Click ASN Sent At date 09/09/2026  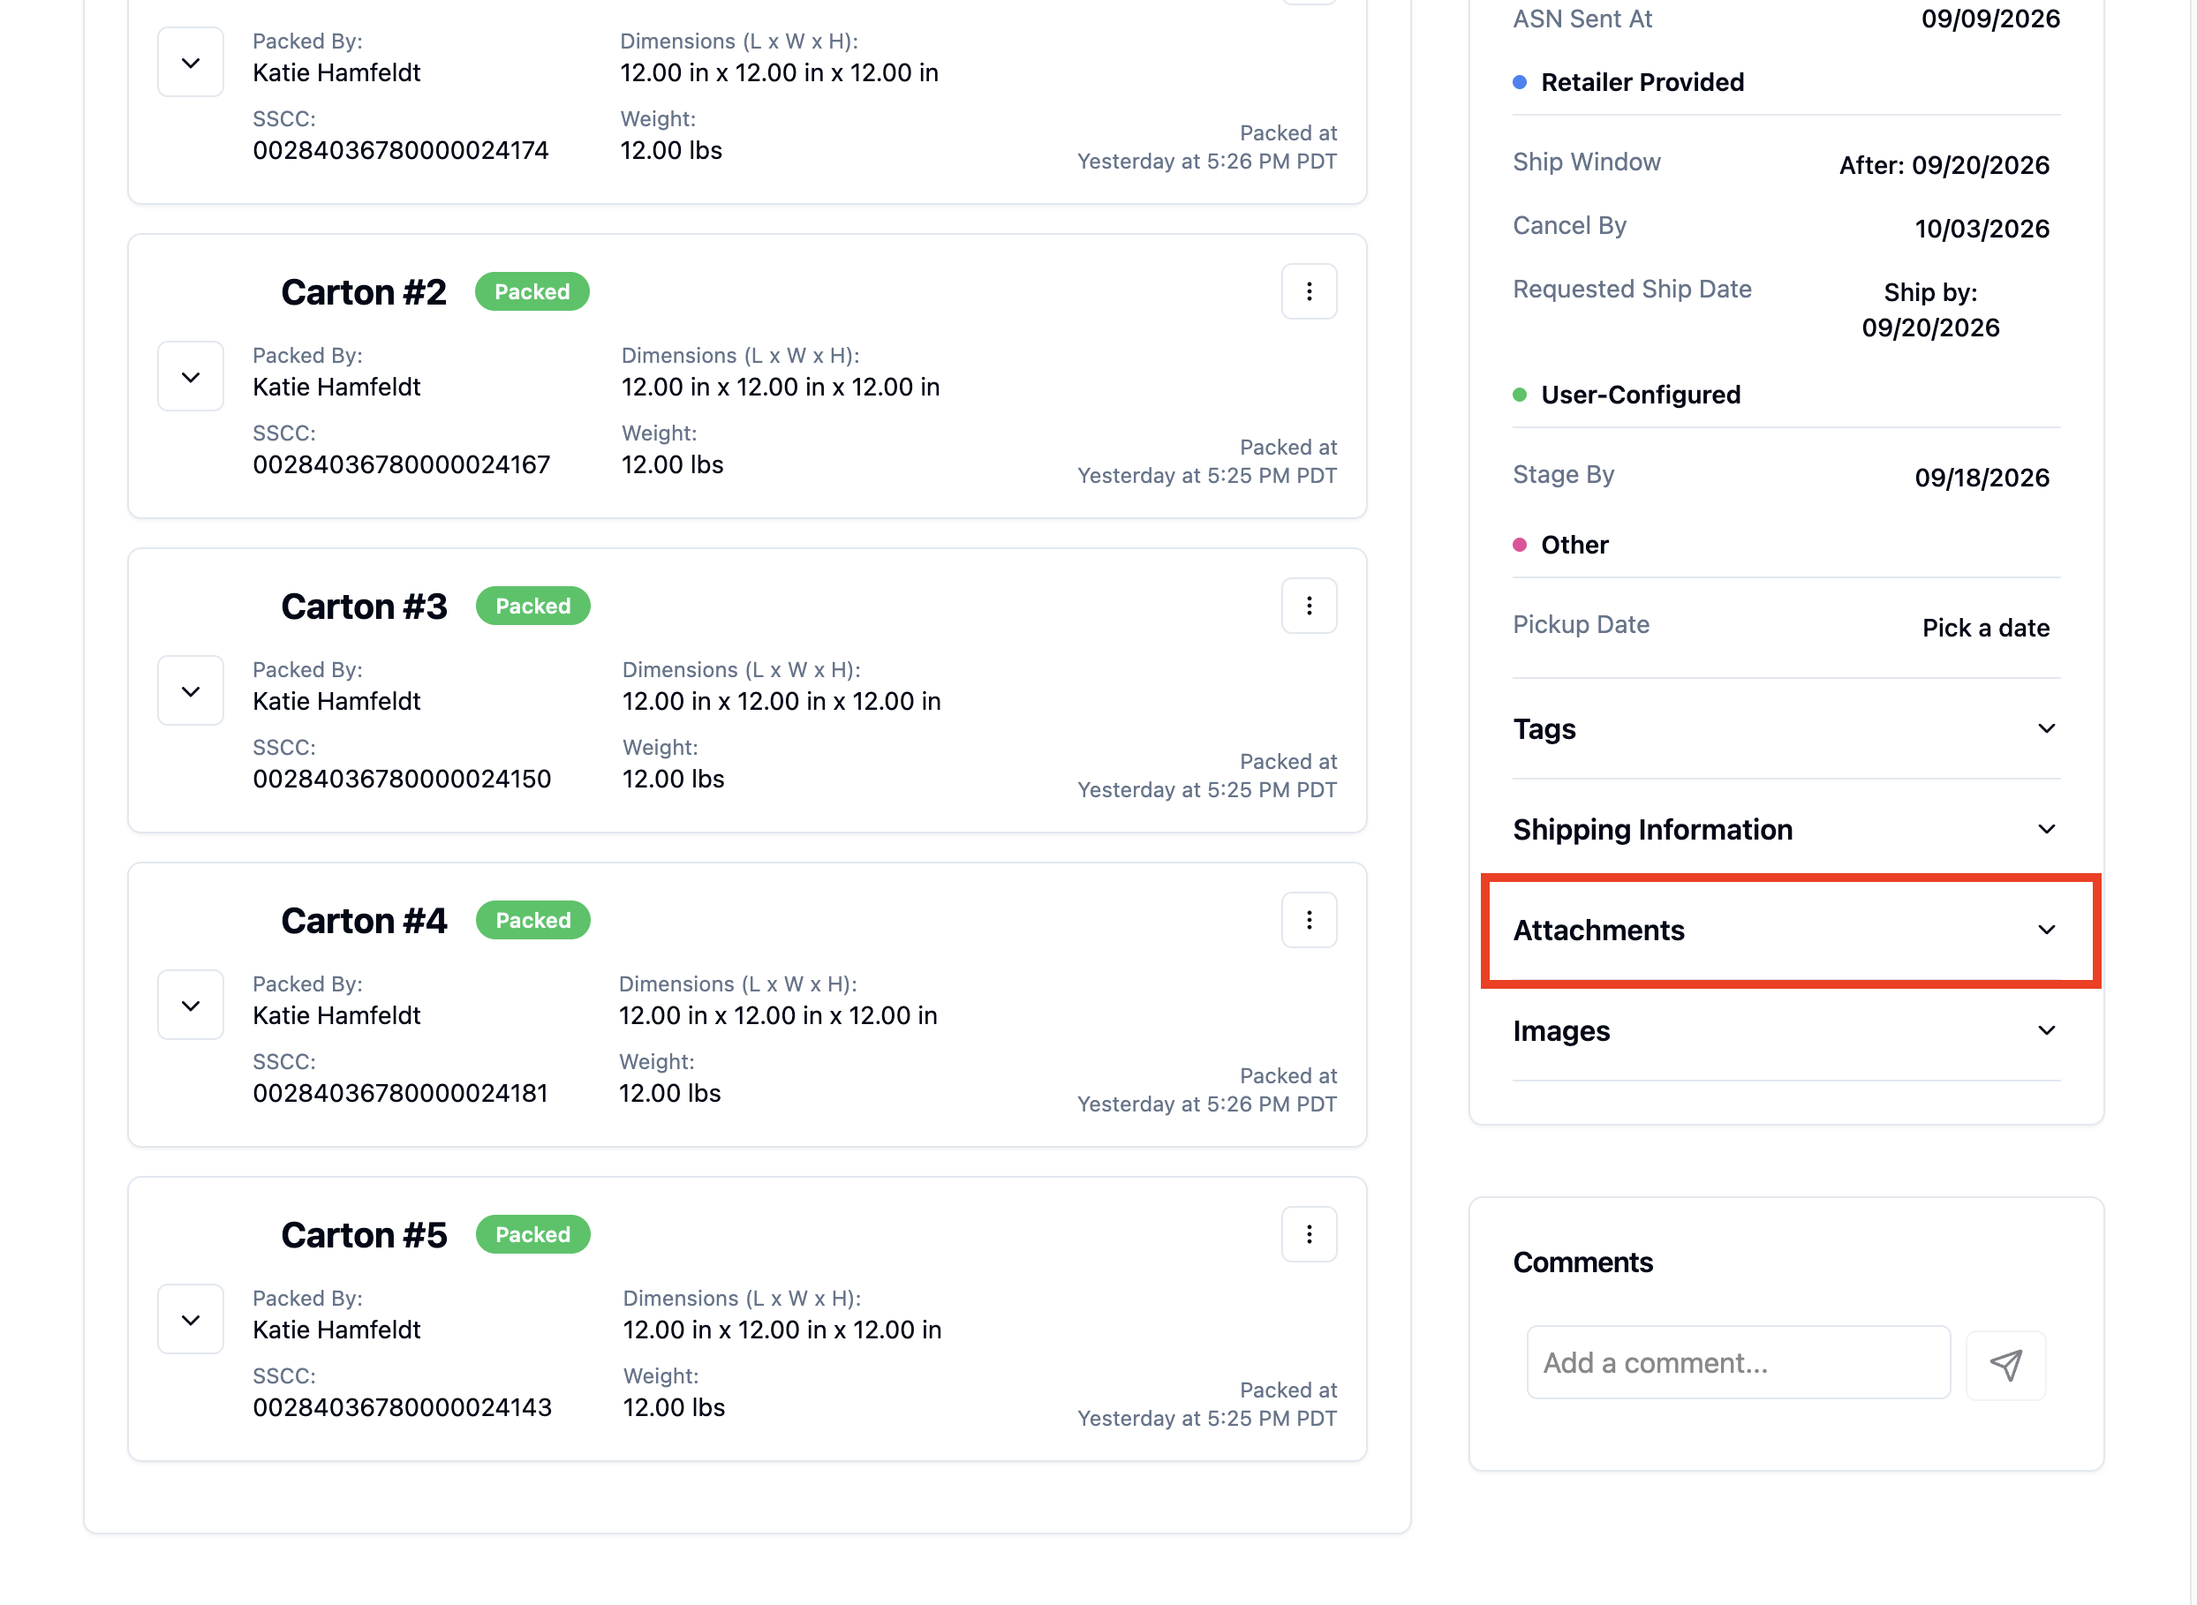click(1990, 18)
